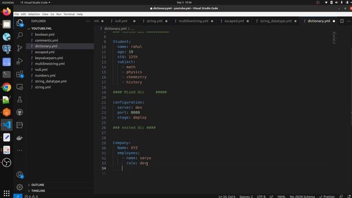Open the Testing flask icon

(20, 100)
